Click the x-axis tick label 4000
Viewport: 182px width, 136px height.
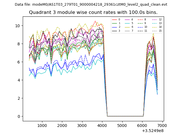pyautogui.click(x=102, y=126)
